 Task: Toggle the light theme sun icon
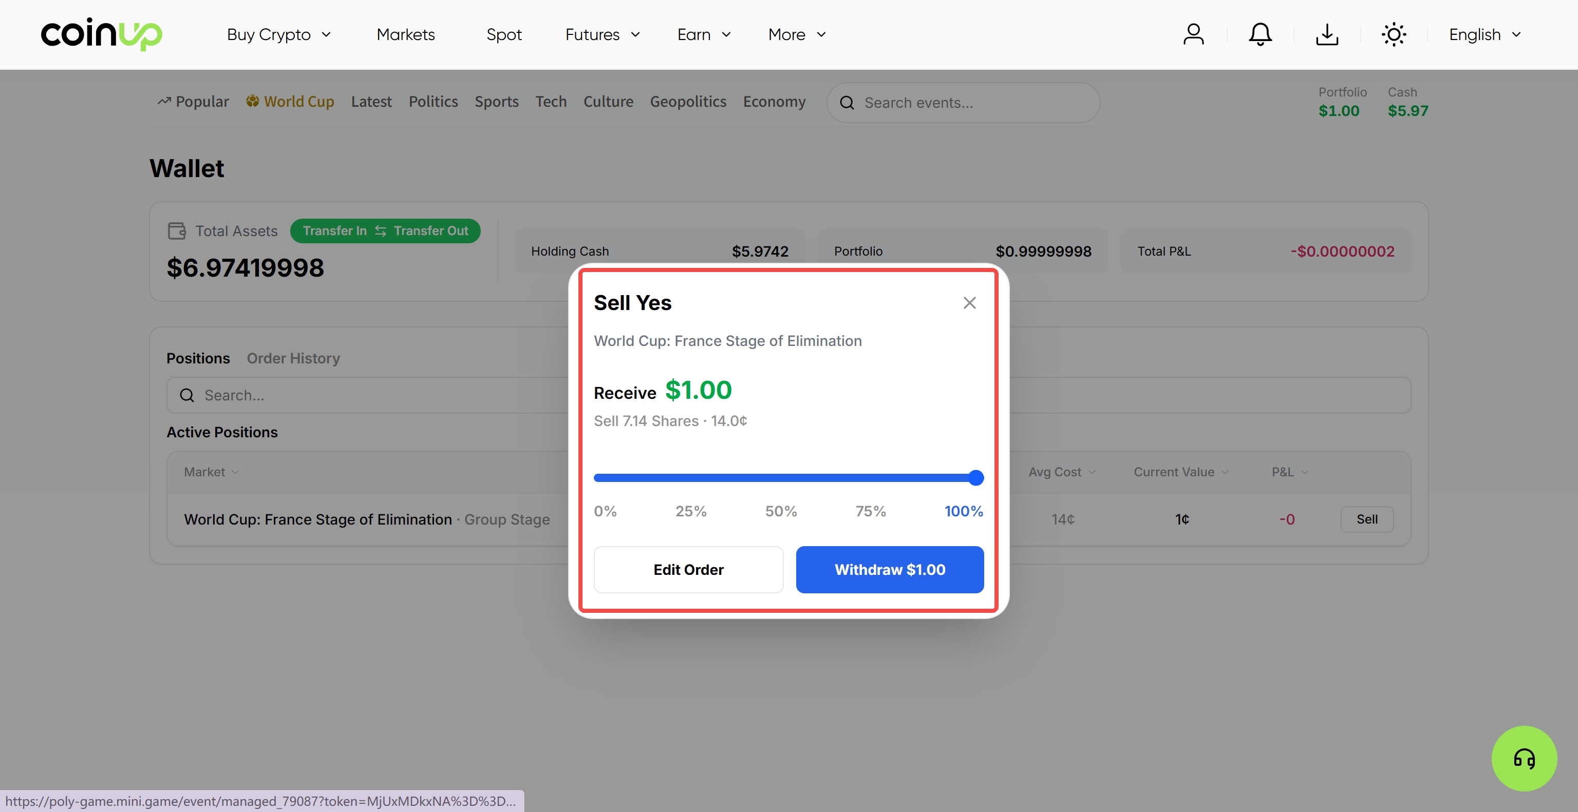(1394, 34)
